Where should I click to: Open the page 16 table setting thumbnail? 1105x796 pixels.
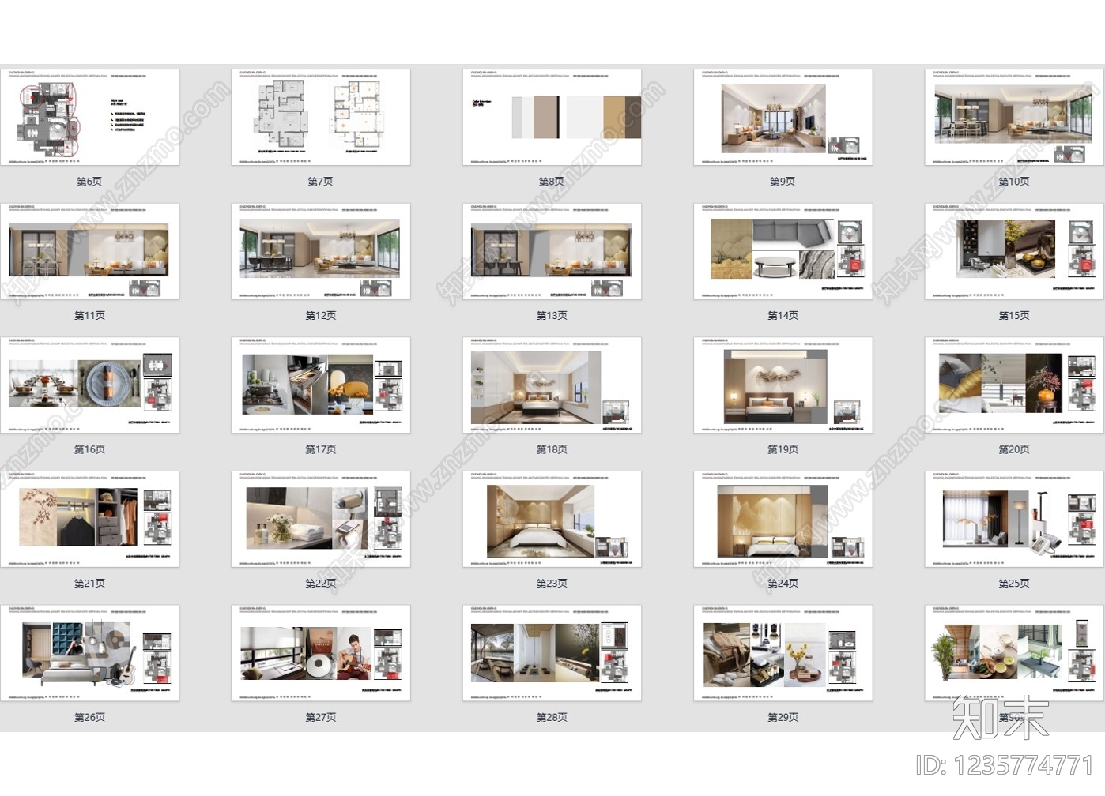[x=90, y=385]
